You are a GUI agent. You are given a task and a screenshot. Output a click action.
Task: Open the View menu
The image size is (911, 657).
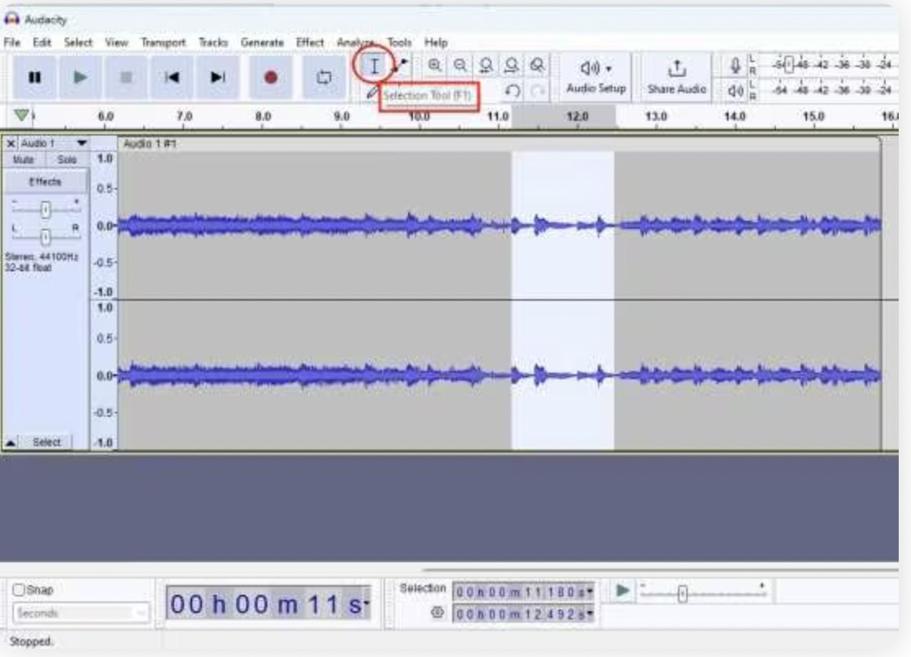[116, 42]
